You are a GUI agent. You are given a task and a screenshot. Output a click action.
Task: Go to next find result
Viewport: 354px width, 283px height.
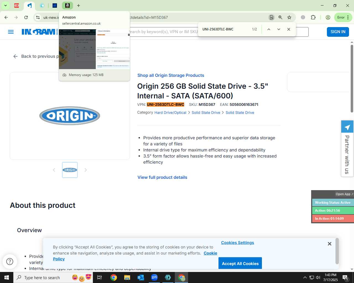278,29
